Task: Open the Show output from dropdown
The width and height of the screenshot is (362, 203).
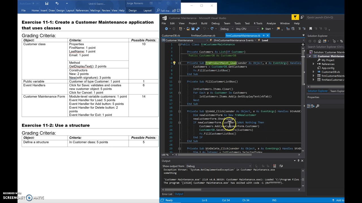Action: coord(218,166)
